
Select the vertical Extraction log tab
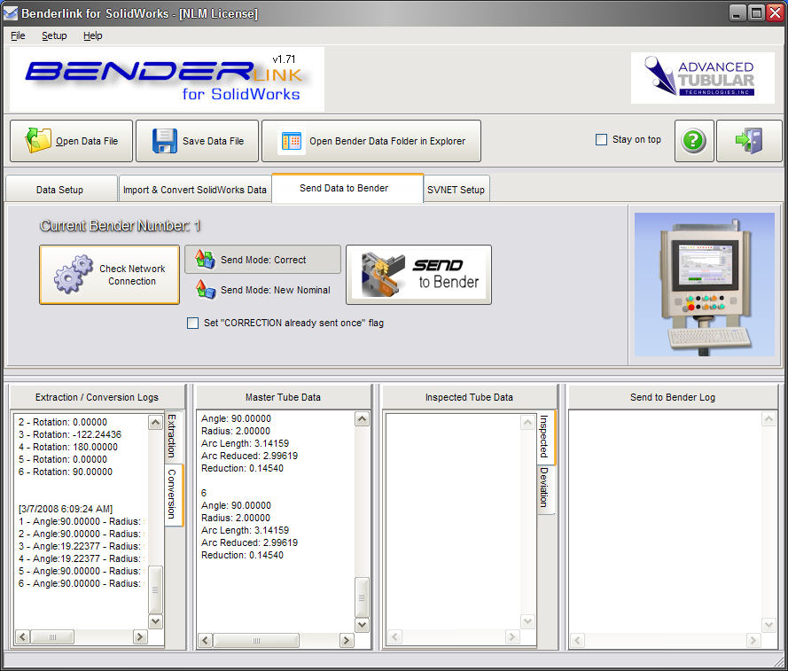[x=172, y=435]
